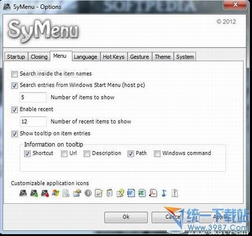Enable Search inside the item names
The image size is (252, 236).
15,74
